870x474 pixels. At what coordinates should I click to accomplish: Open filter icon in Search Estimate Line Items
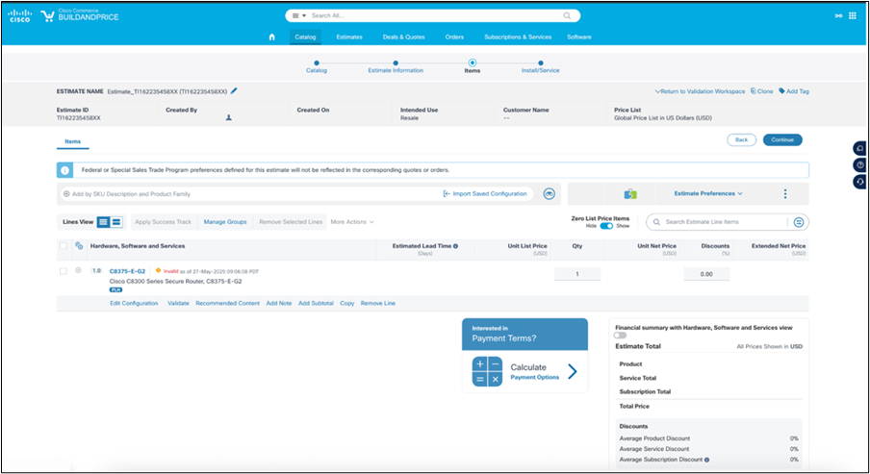[799, 222]
